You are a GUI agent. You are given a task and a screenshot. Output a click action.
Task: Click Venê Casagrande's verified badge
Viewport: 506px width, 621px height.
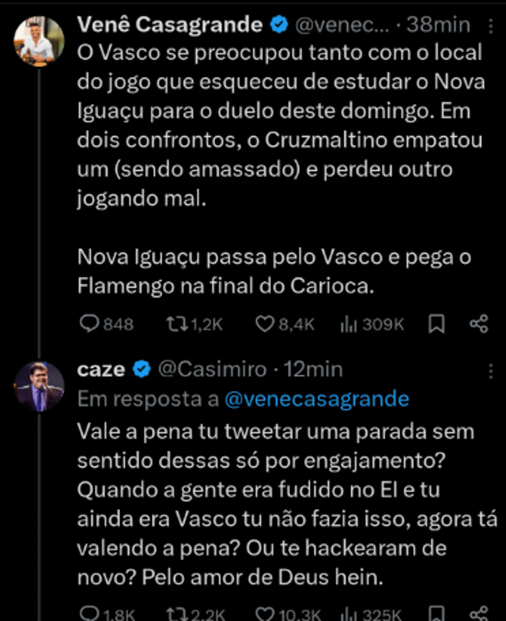point(279,24)
